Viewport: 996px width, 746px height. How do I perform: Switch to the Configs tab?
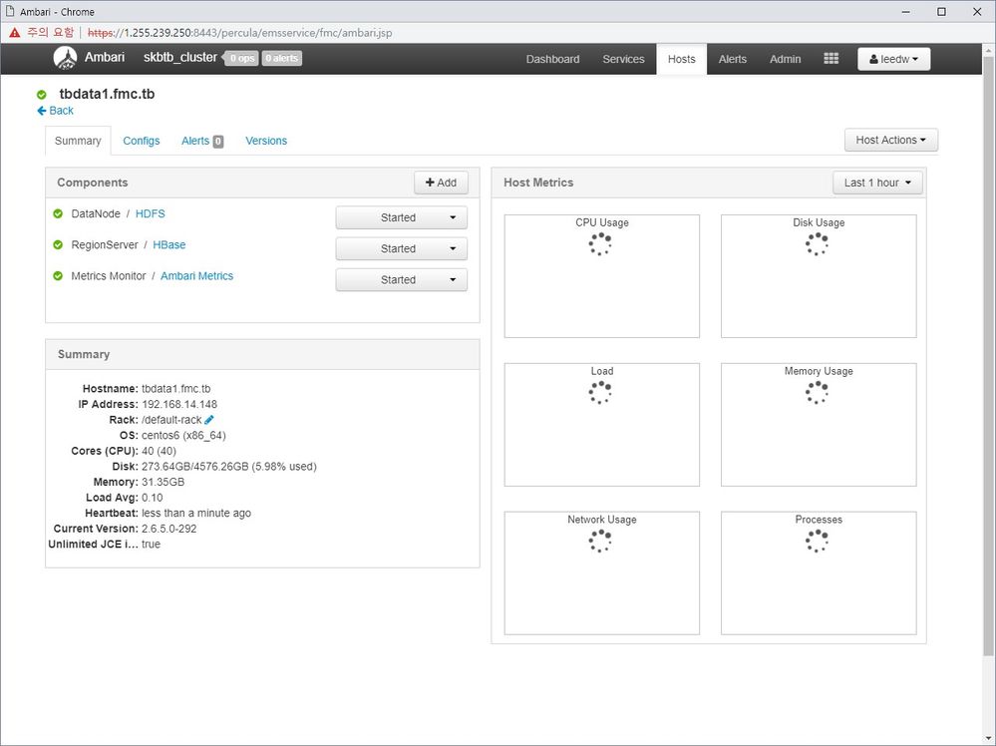click(141, 141)
